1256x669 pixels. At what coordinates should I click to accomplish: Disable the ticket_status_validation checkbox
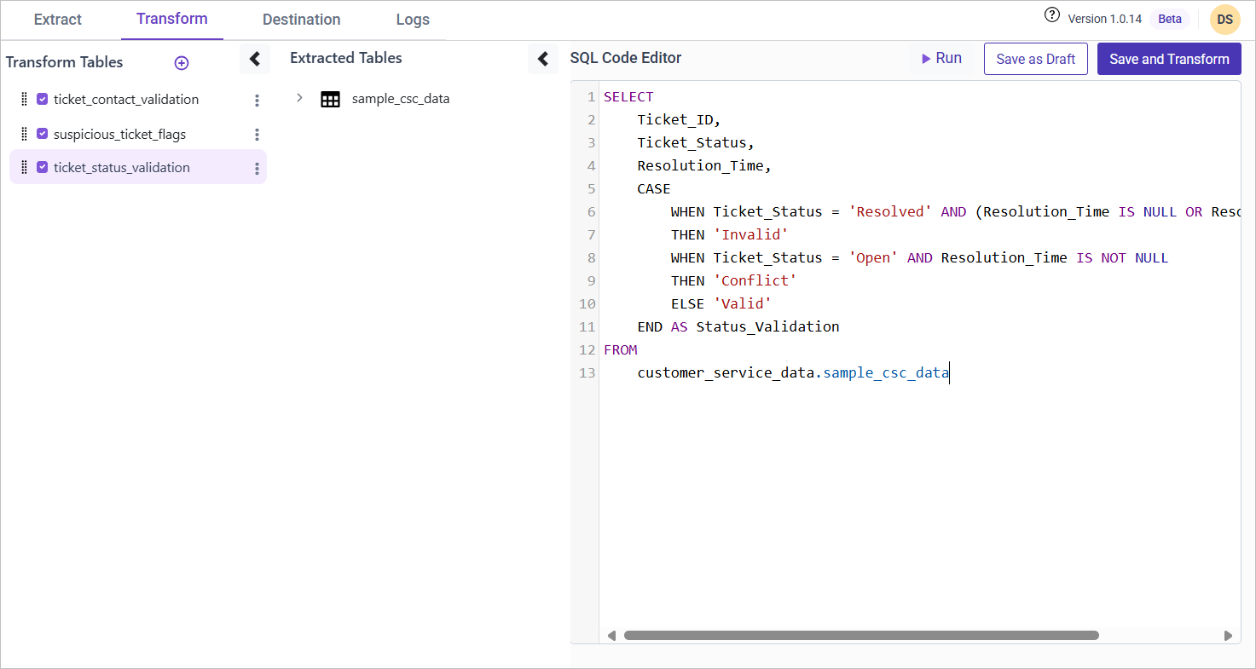tap(42, 168)
